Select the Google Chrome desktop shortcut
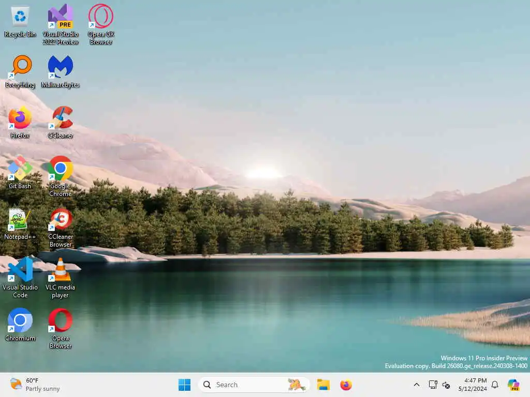 (x=61, y=177)
